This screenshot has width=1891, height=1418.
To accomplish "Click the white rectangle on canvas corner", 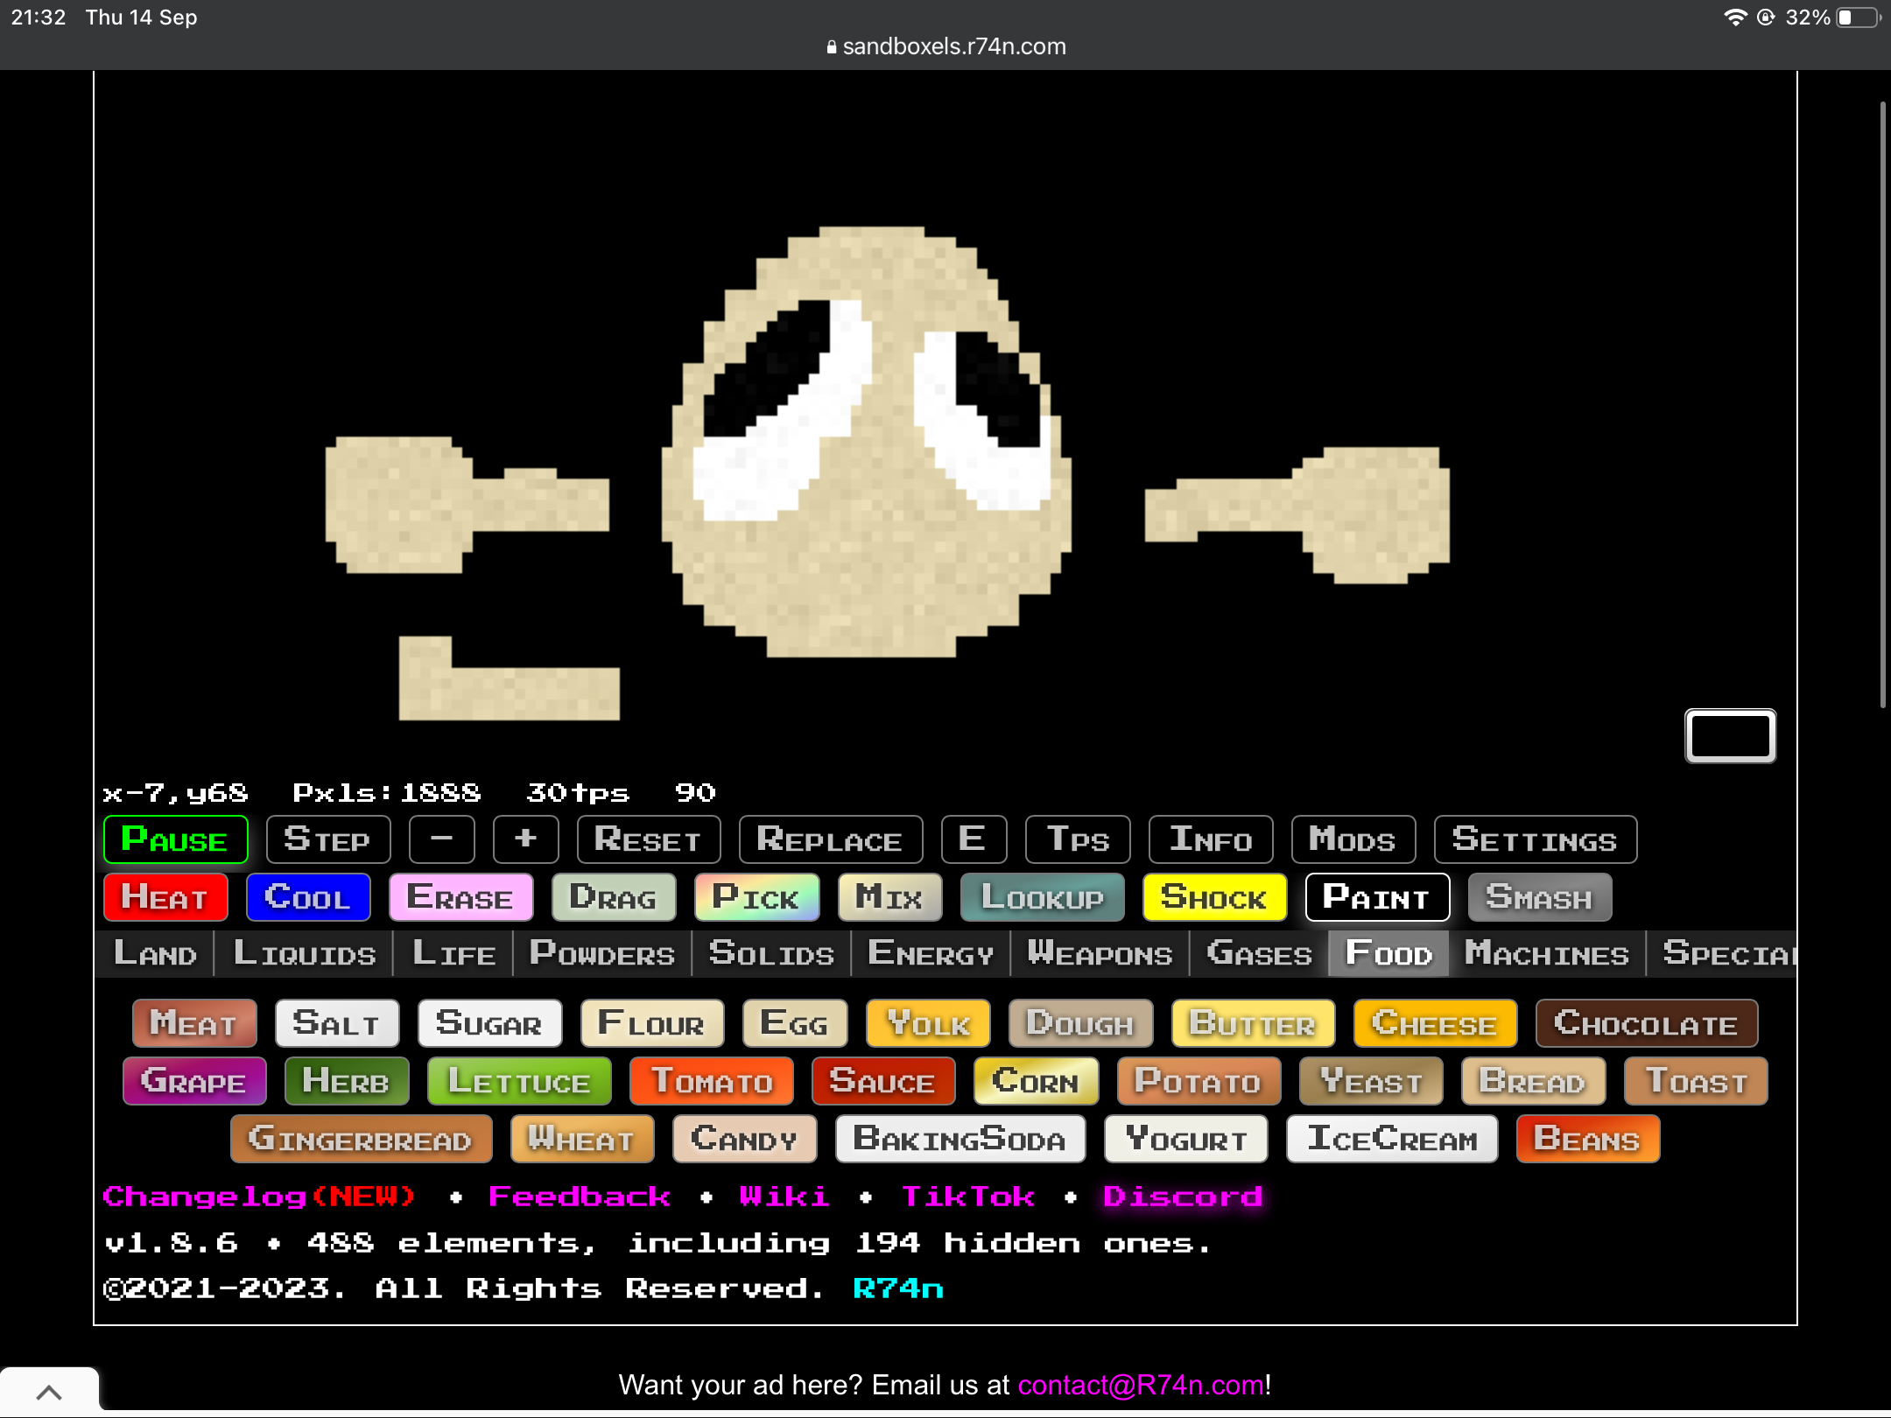I will 1730,735.
